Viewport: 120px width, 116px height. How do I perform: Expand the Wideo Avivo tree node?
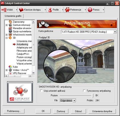(x=7, y=70)
